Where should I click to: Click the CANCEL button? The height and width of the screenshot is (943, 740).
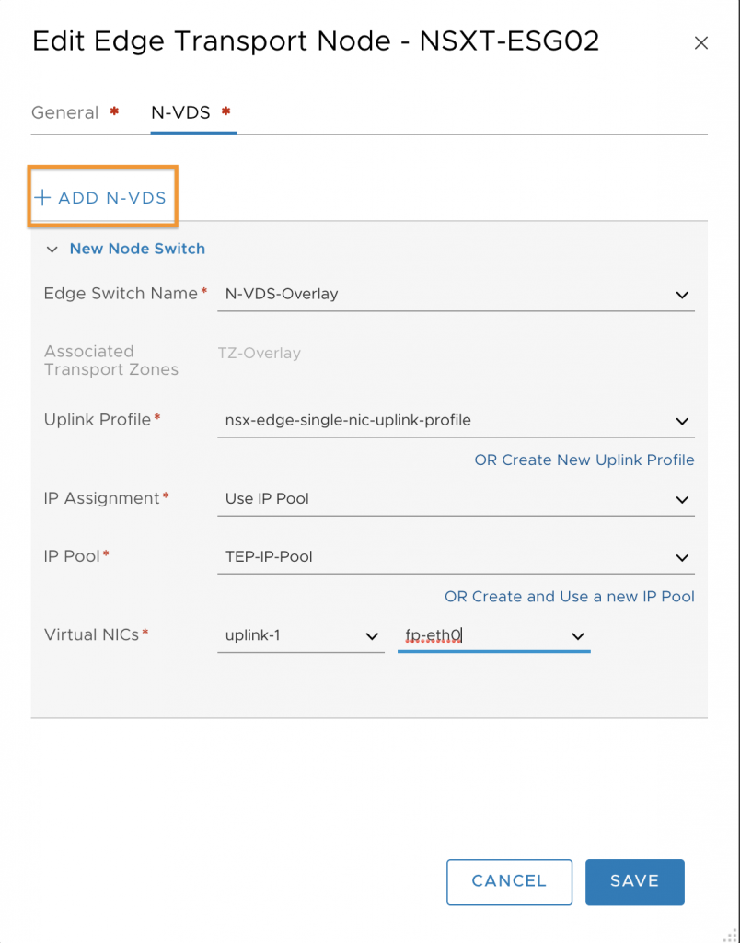[x=509, y=881]
